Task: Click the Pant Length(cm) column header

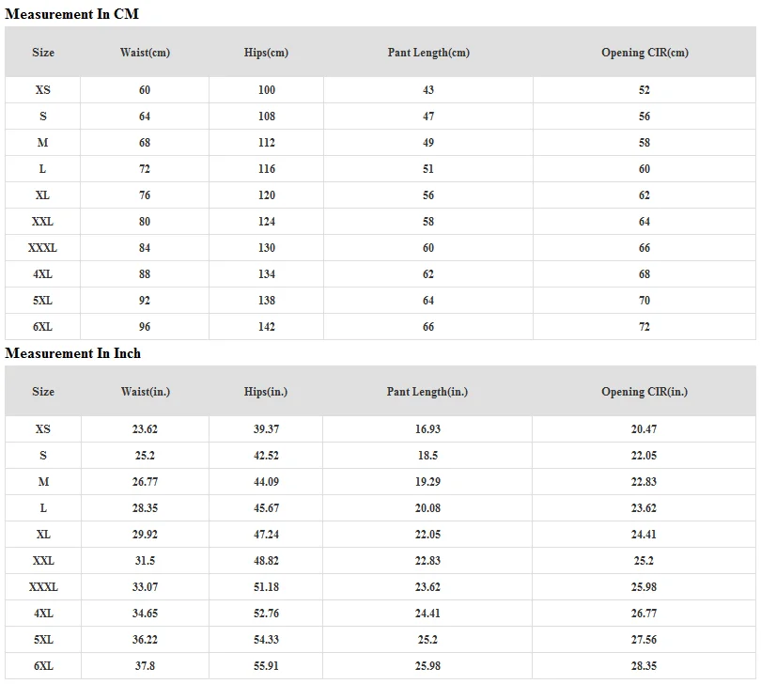Action: click(x=428, y=53)
